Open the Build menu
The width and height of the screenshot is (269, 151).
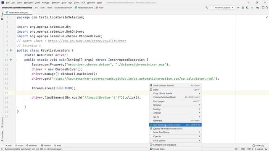tap(64, 3)
